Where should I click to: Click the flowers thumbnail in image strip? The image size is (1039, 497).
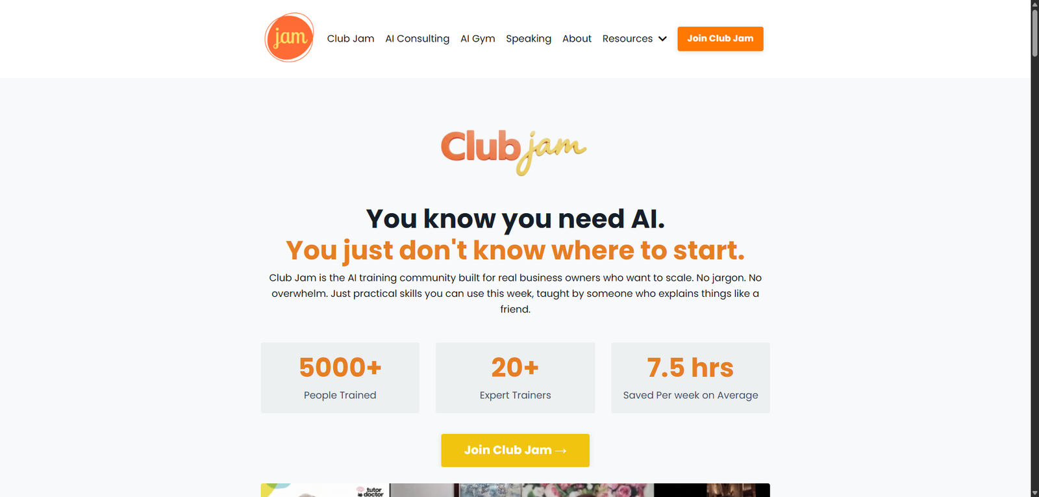coord(588,490)
